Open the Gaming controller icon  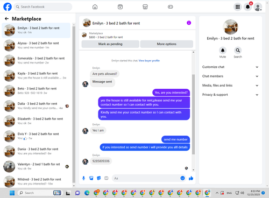click(x=170, y=7)
